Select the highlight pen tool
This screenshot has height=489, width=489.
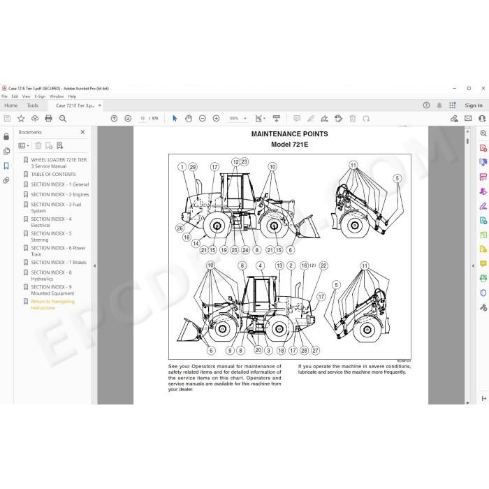coord(311,119)
